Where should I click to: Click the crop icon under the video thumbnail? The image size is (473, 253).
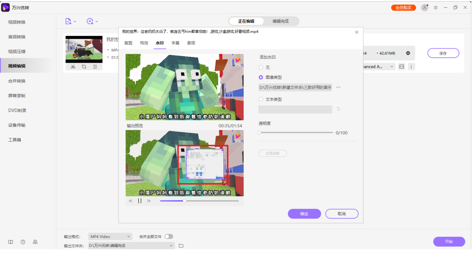pos(84,67)
